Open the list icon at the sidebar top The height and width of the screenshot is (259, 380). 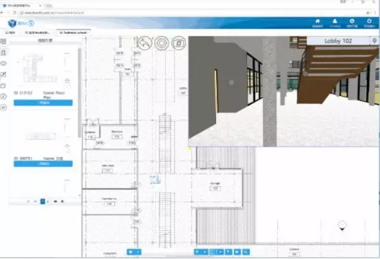coord(3,42)
